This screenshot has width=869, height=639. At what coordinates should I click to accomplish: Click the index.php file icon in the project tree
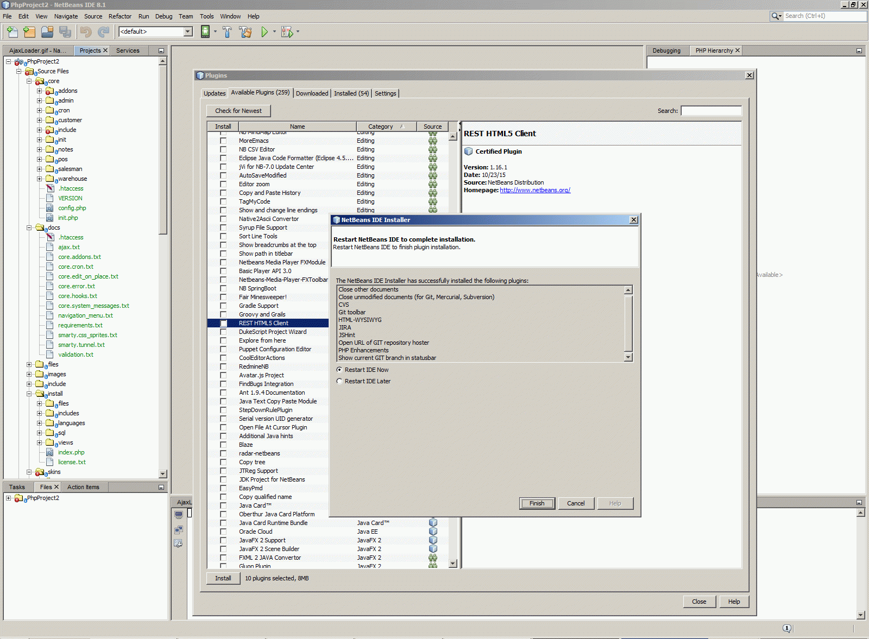(x=50, y=452)
